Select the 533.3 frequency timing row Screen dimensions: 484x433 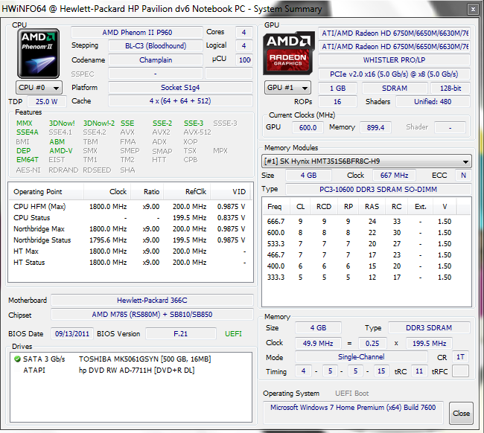point(366,243)
